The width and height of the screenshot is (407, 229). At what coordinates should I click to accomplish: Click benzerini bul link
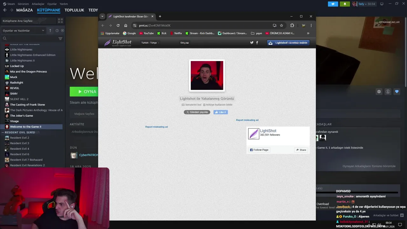(x=191, y=105)
